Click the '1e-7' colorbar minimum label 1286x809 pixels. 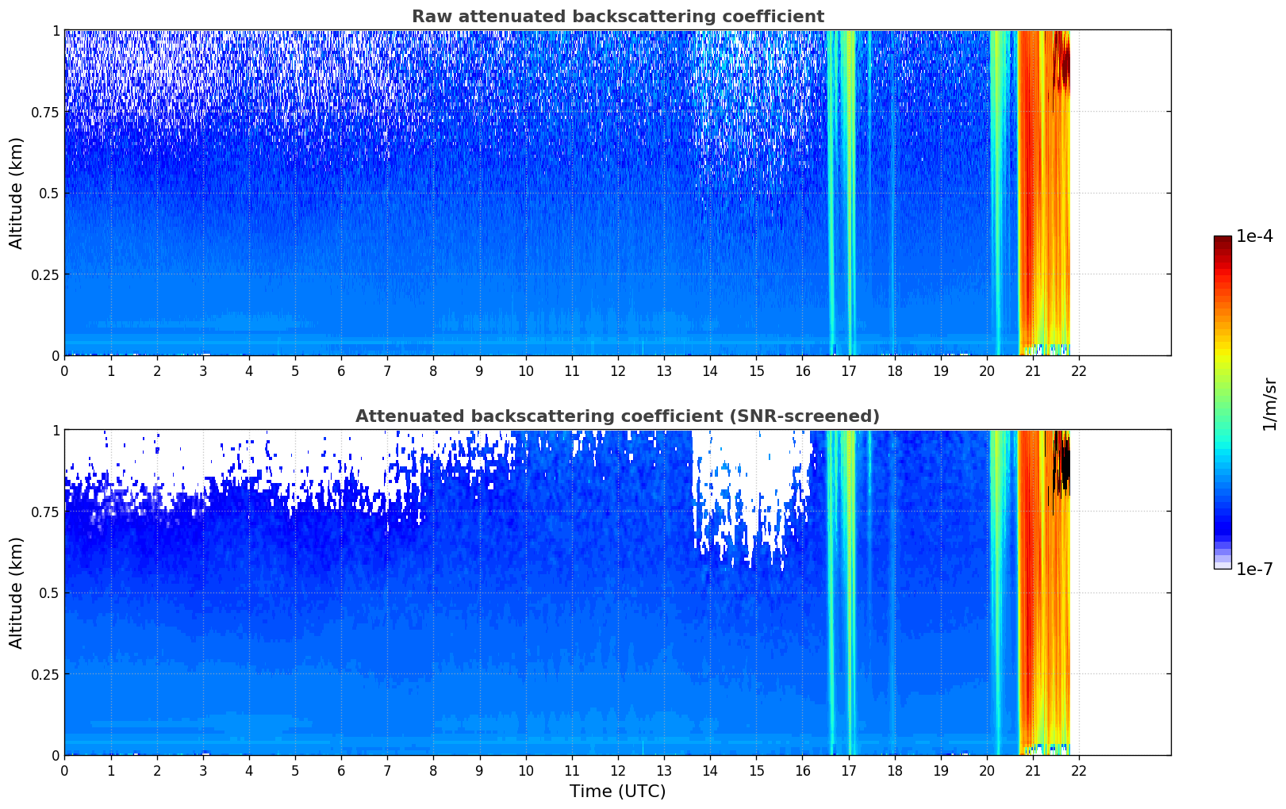[1254, 569]
